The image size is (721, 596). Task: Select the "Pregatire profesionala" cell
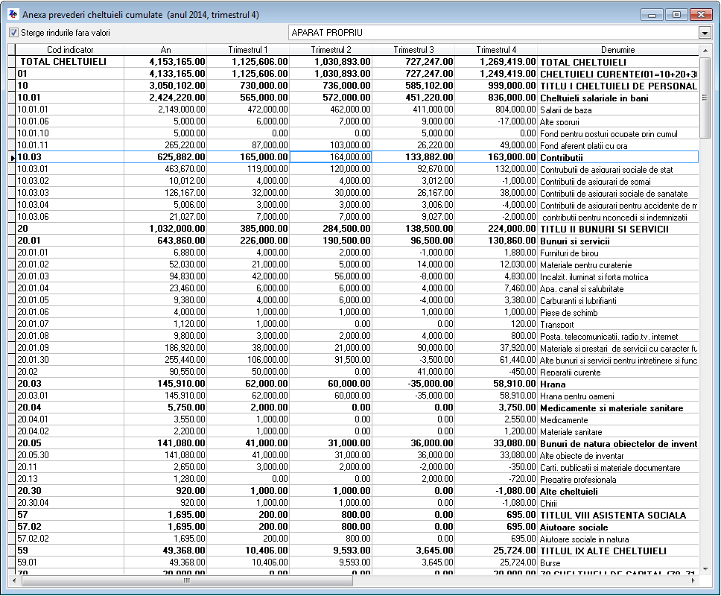tap(618, 480)
